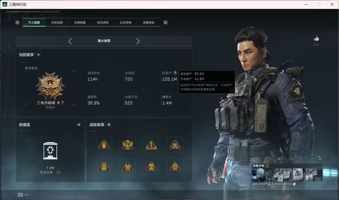This screenshot has width=339, height=200.
Task: Open the 收藏室 display case icon
Action: coord(50,151)
